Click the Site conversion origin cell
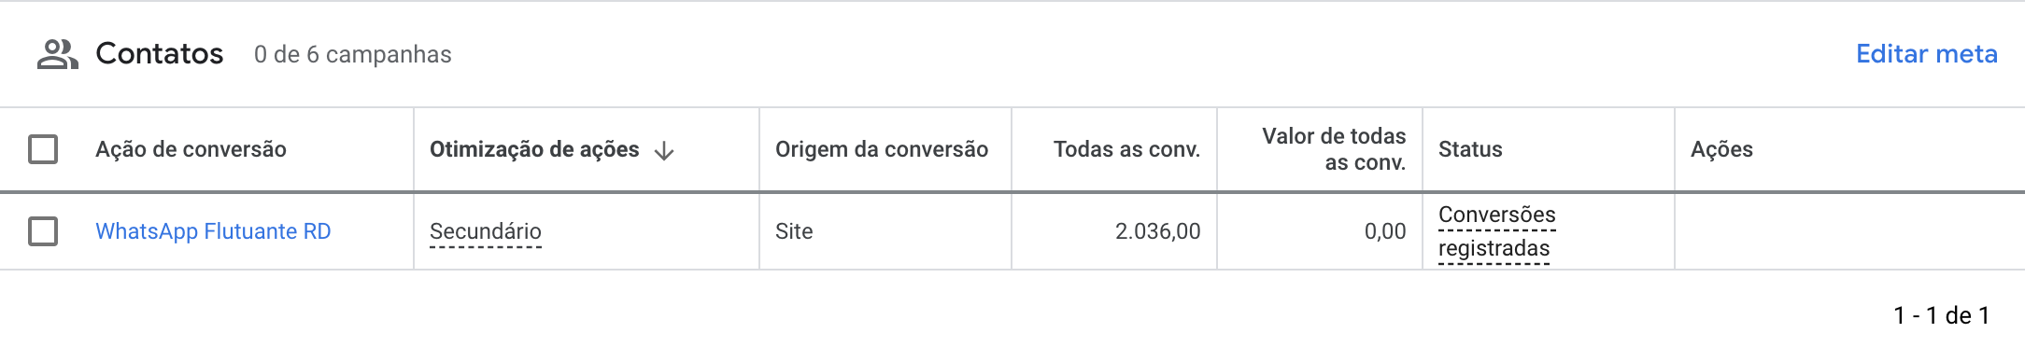This screenshot has width=2025, height=347. (x=794, y=231)
